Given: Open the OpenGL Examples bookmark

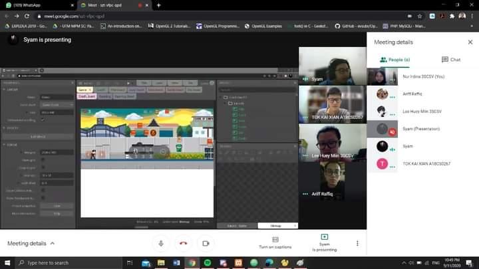Looking at the screenshot, I should [265, 27].
